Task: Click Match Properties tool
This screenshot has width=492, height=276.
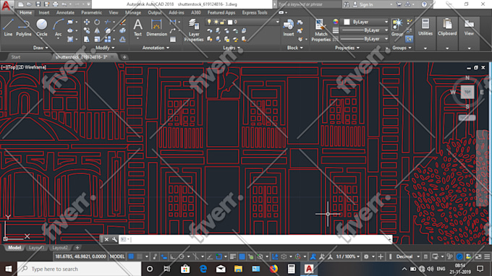Action: [321, 30]
